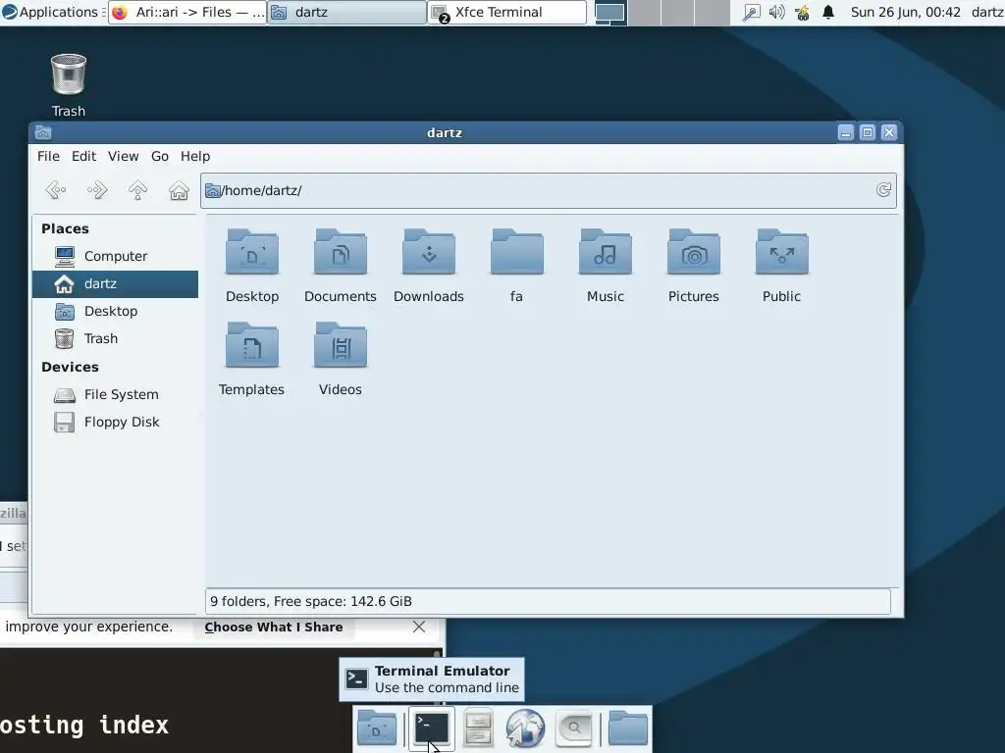Image resolution: width=1005 pixels, height=753 pixels.
Task: Select Trash in Places sidebar
Action: tap(116, 338)
